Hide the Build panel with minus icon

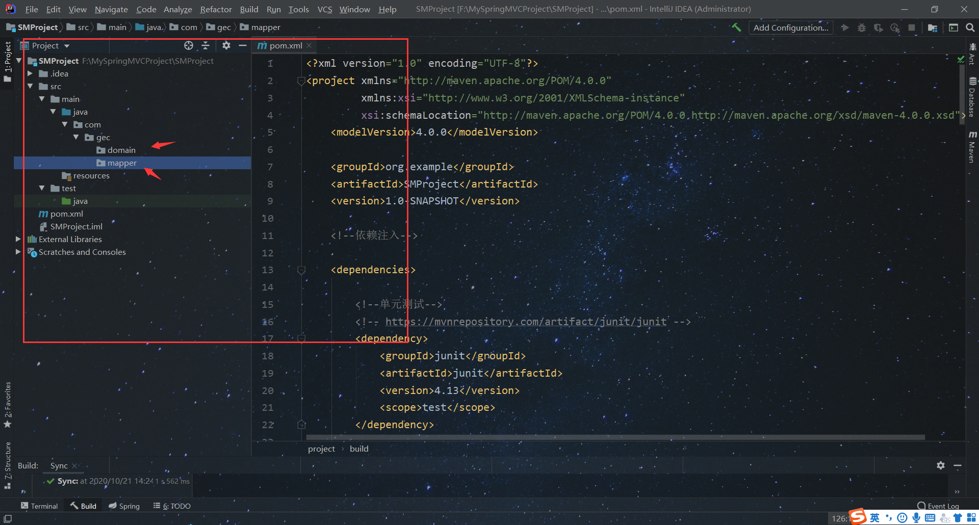click(x=958, y=465)
